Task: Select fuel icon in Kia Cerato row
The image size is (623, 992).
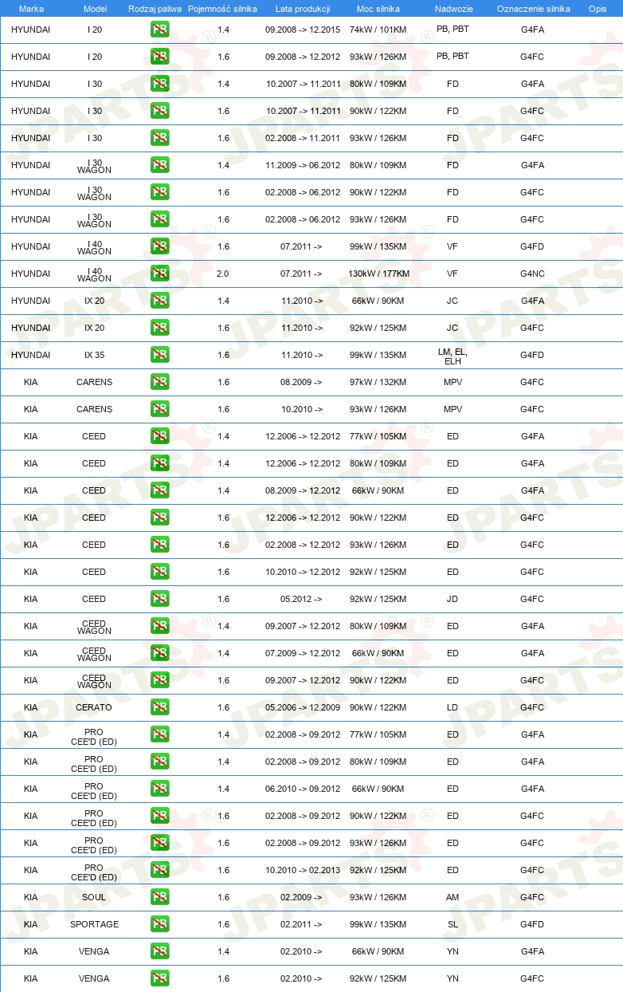Action: click(159, 707)
